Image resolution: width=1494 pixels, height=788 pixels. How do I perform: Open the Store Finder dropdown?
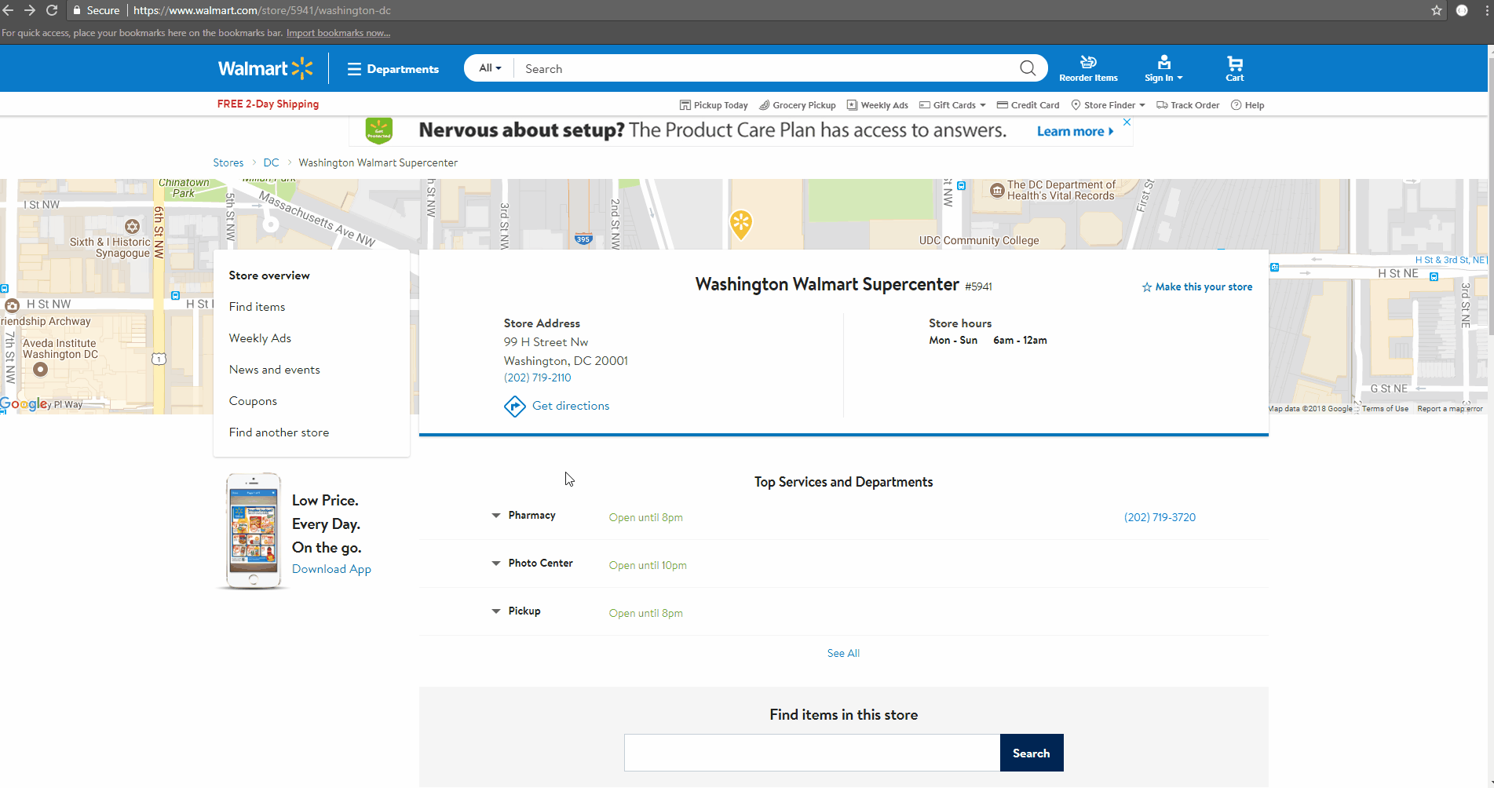pos(1108,105)
